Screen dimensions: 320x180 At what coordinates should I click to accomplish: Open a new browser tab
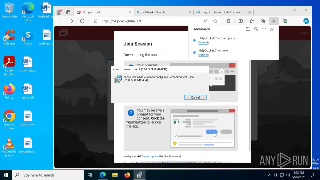(x=258, y=12)
